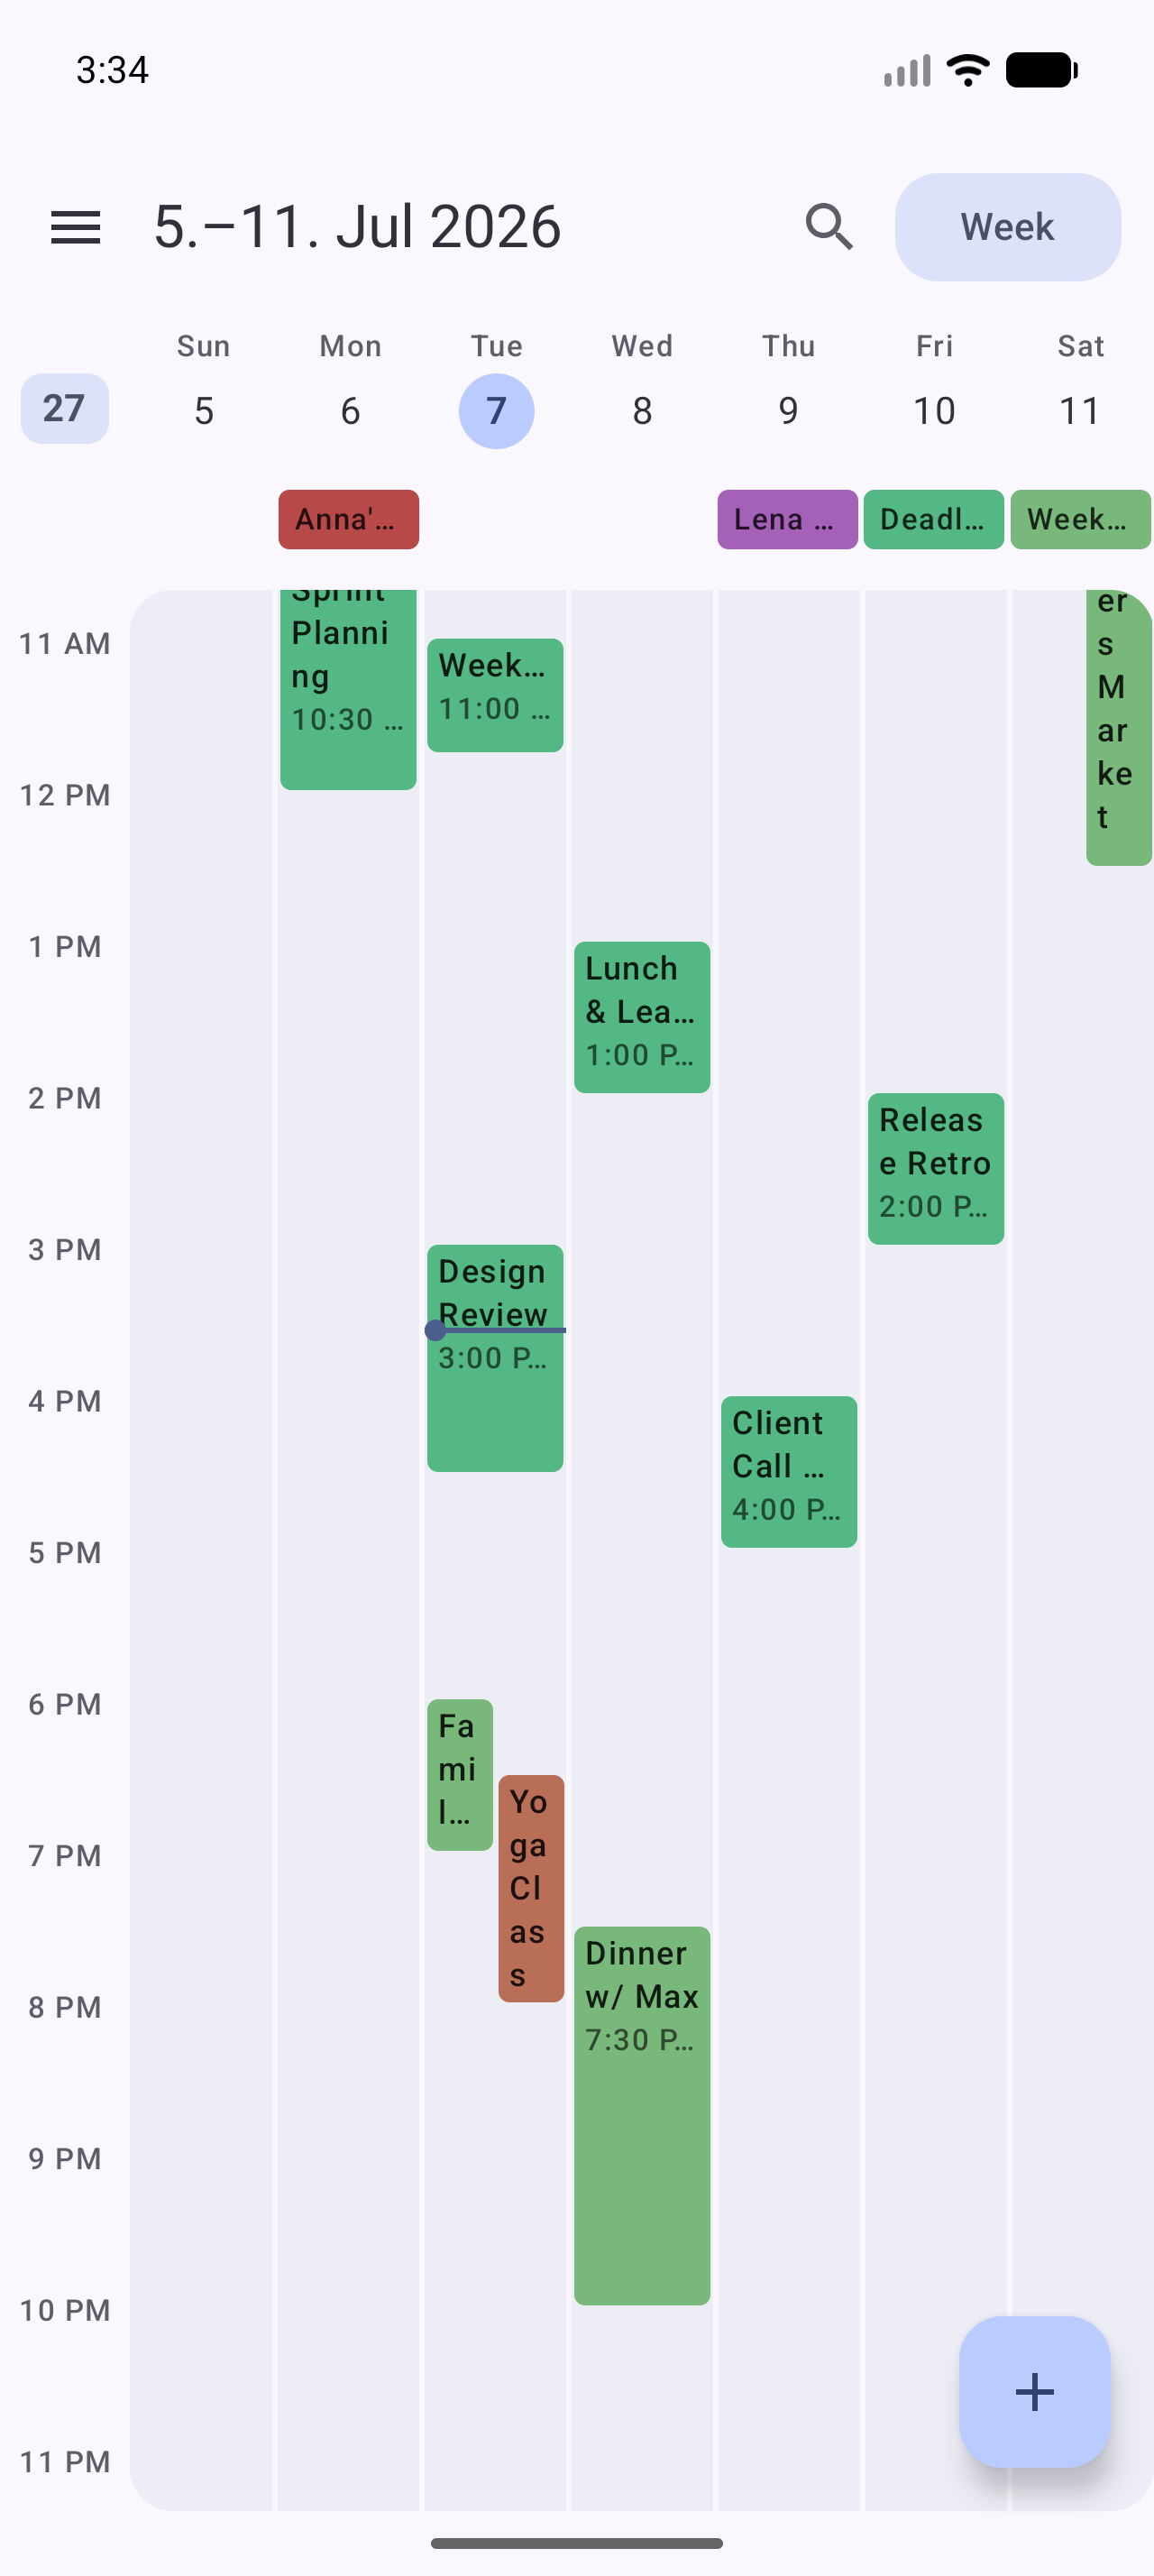Open the Client Call event
The image size is (1154, 2576).
coord(789,1472)
